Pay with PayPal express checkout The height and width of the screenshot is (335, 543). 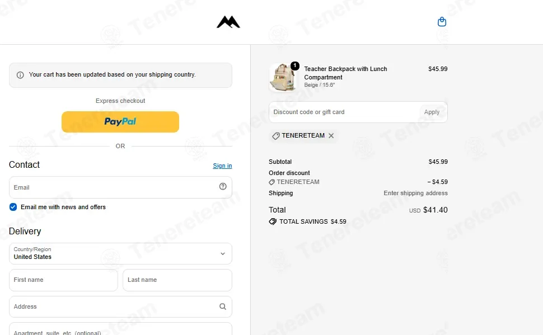pyautogui.click(x=120, y=122)
